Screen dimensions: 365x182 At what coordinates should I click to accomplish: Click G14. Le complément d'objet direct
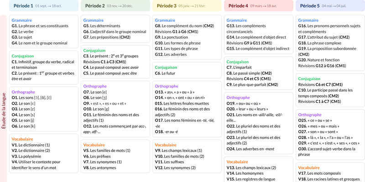pos(256,37)
